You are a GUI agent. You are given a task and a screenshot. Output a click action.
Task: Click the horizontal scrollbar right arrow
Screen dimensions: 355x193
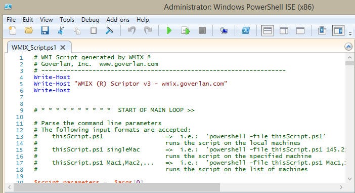coord(341,187)
